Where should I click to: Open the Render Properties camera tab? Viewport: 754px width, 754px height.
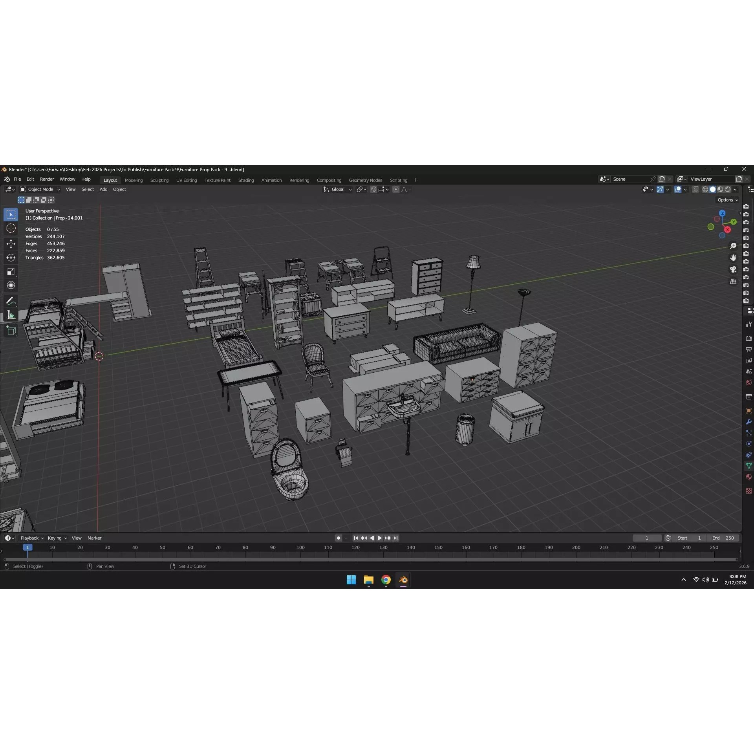tap(749, 338)
